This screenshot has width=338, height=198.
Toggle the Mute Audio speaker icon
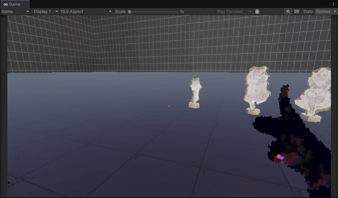tap(288, 11)
